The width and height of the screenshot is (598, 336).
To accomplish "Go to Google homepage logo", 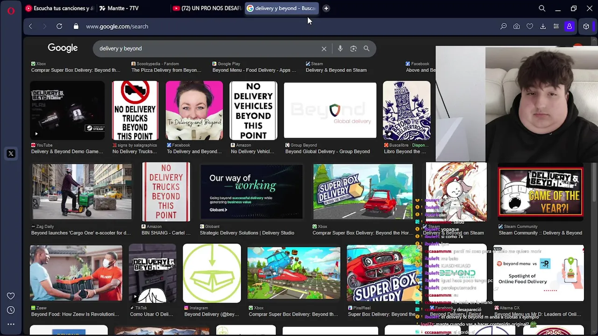I will point(63,48).
